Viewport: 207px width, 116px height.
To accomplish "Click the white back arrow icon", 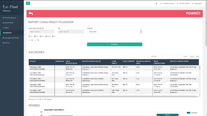I will tap(31, 14).
